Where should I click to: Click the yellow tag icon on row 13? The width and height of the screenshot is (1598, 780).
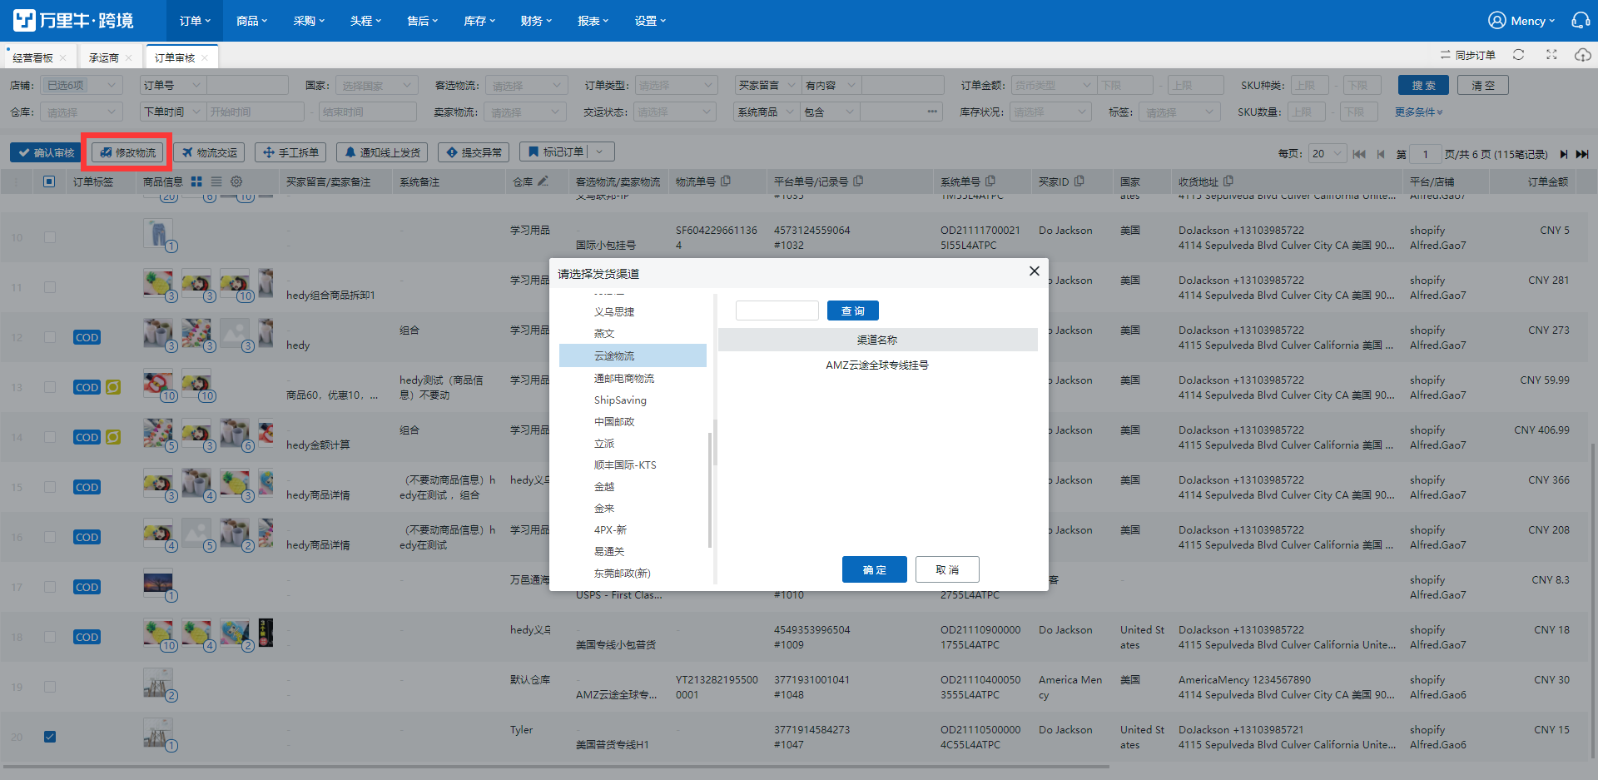(113, 387)
